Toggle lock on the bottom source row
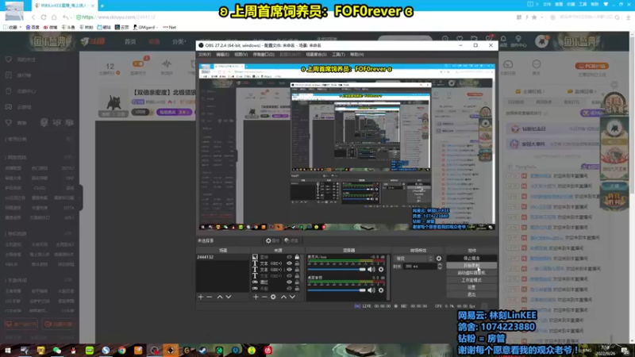This screenshot has width=635, height=357. (x=297, y=289)
